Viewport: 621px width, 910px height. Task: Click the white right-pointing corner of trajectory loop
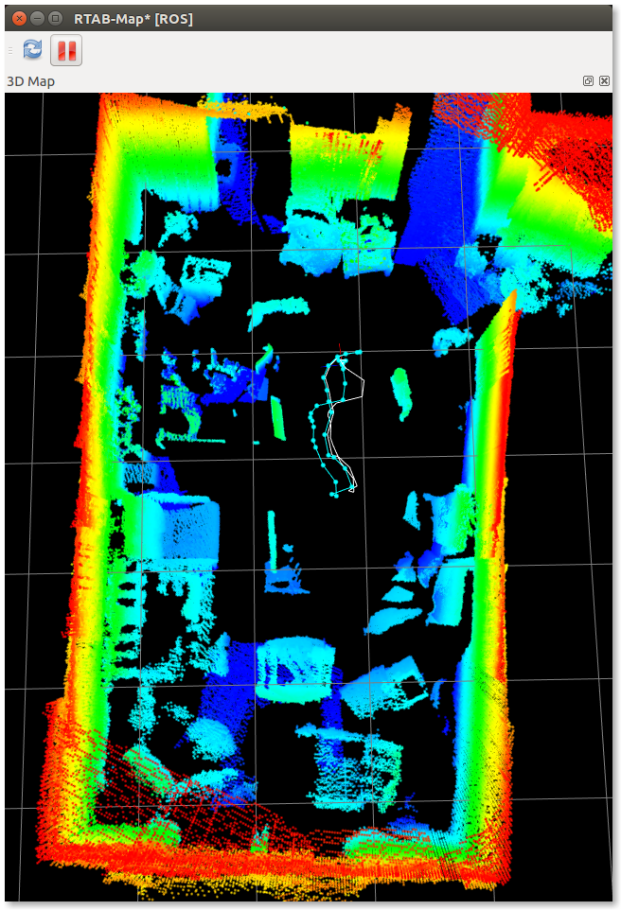click(x=364, y=382)
